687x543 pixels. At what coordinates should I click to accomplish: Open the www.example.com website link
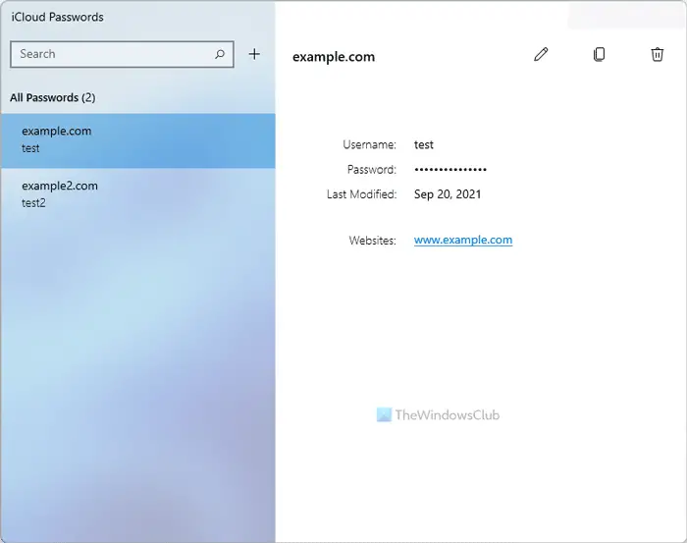[463, 241]
